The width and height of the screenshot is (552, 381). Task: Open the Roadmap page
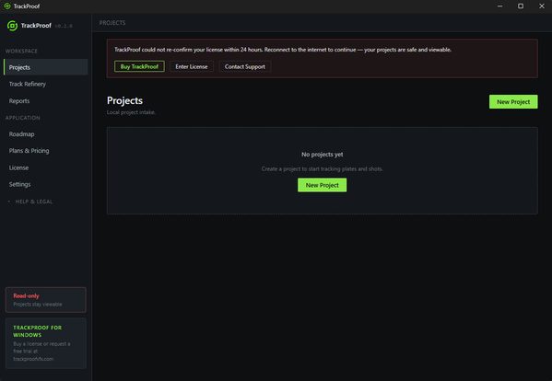tap(46, 134)
